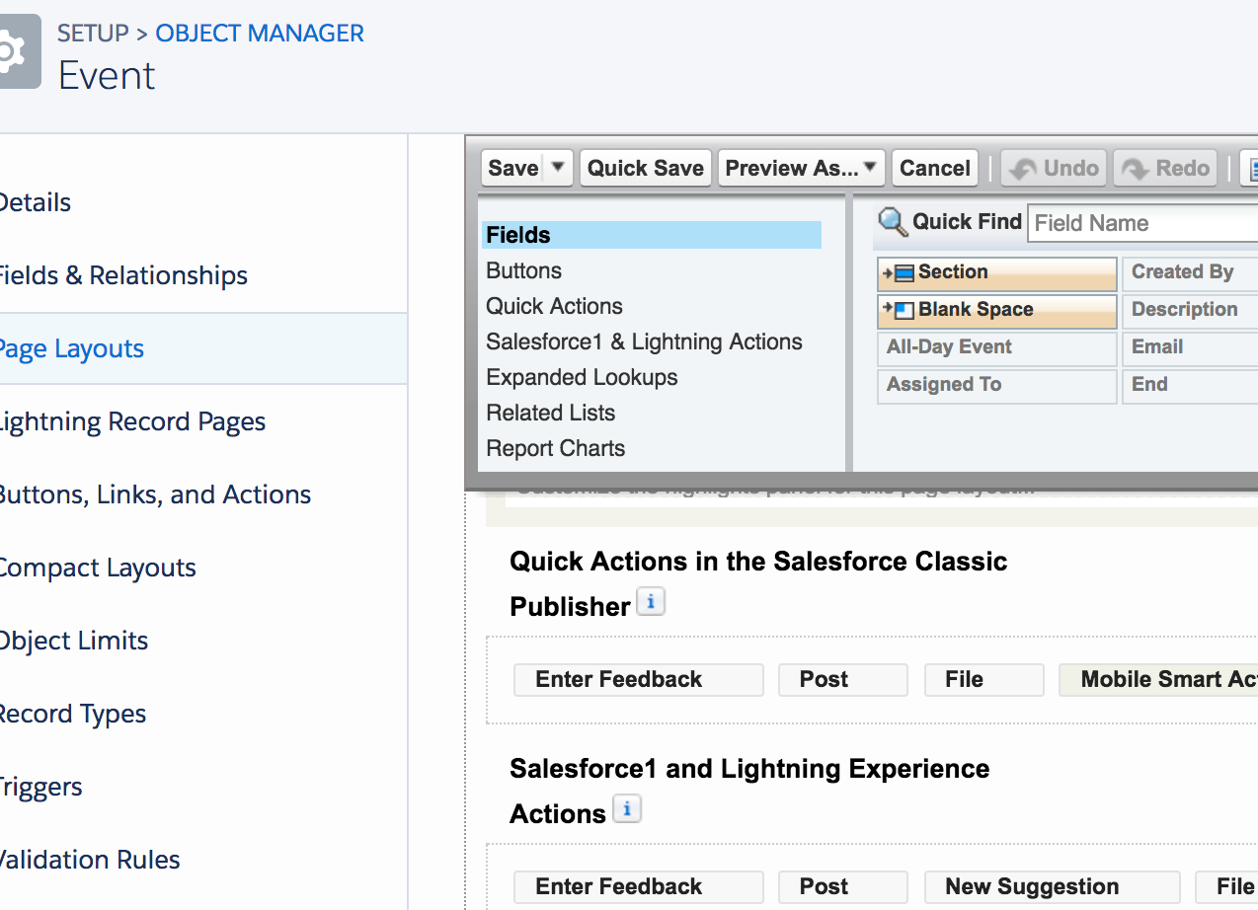
Task: Open info icon beside Actions heading
Action: (627, 809)
